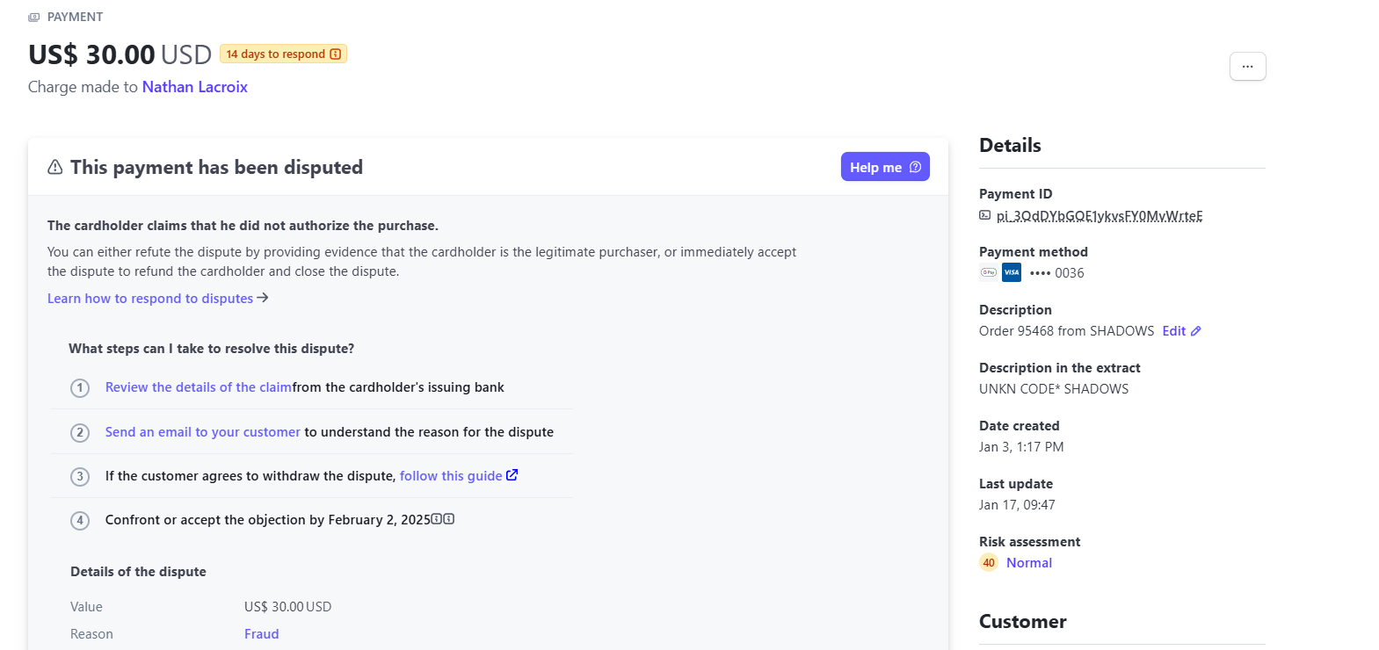Click the Help me button
Screen dimensions: 1379x650
tap(885, 167)
